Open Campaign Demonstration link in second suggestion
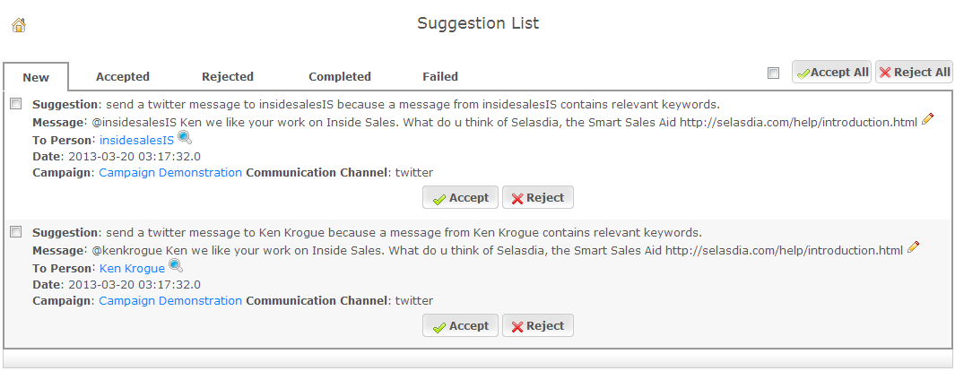 point(170,300)
